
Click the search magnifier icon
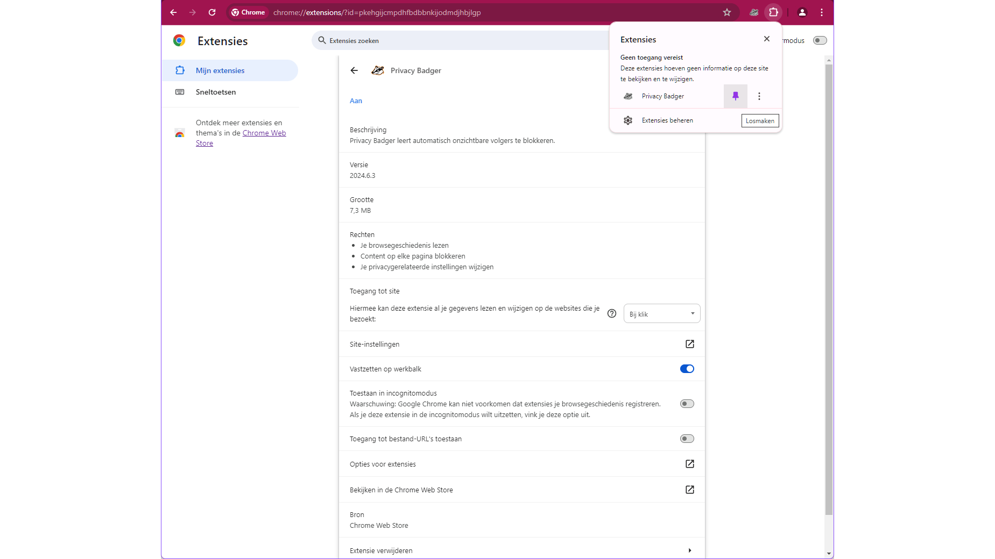pos(322,40)
